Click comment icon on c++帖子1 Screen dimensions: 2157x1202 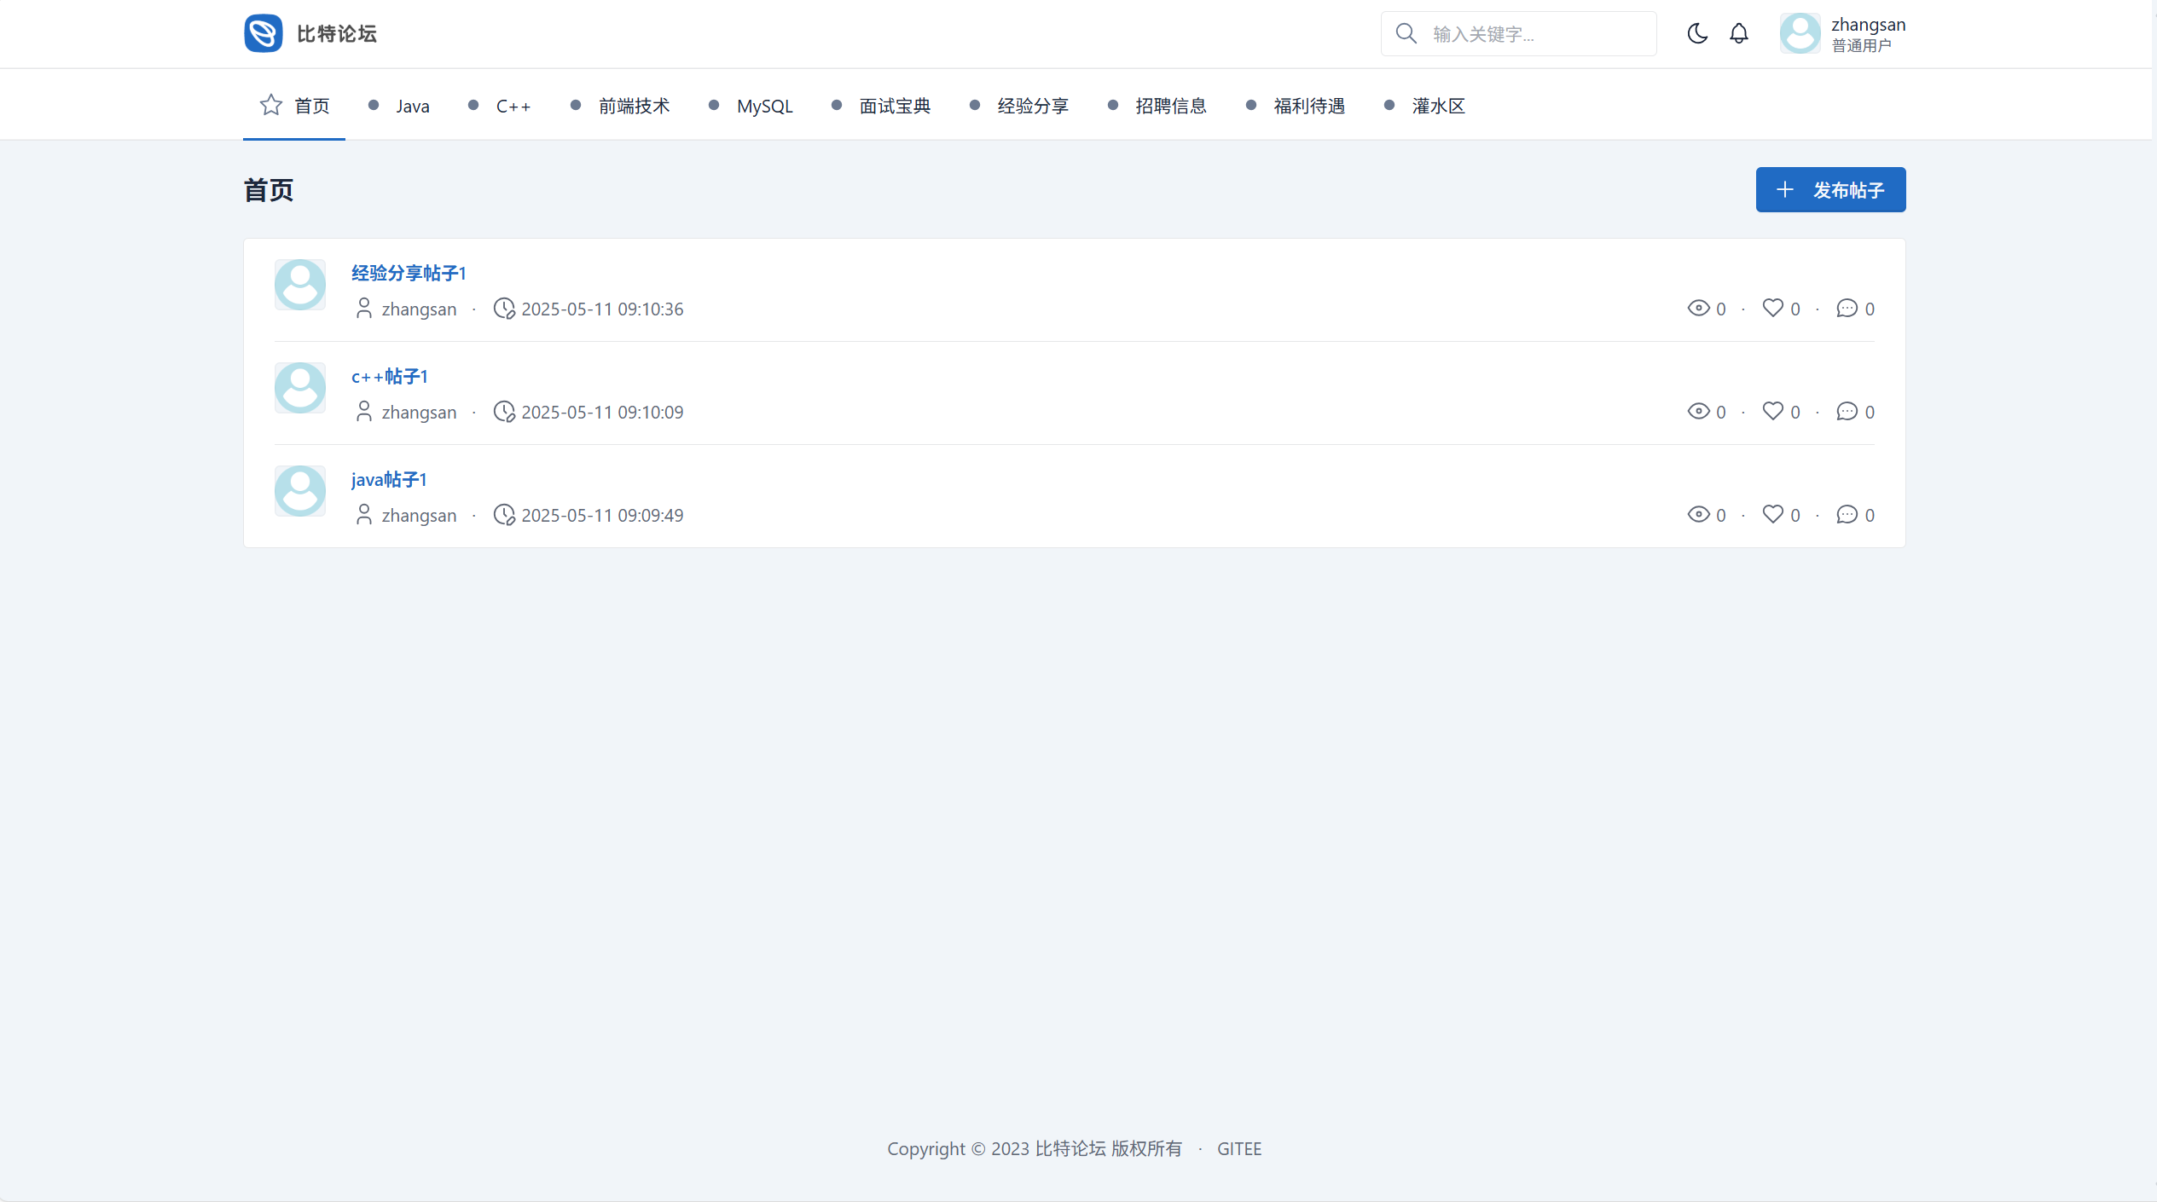point(1847,411)
